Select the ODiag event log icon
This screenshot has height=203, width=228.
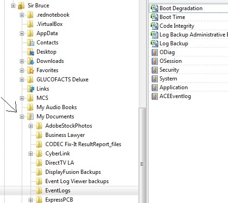pyautogui.click(x=154, y=52)
